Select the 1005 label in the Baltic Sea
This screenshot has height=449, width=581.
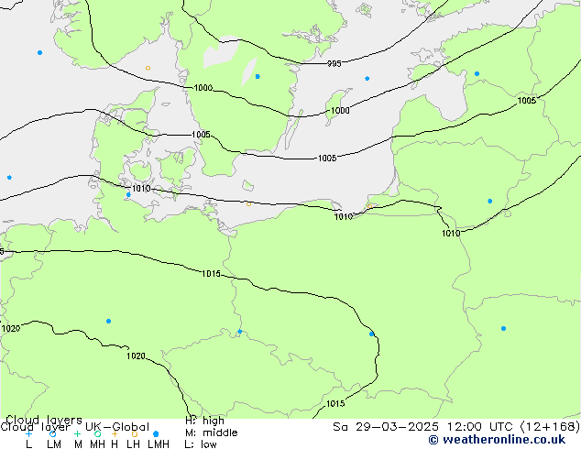click(x=327, y=159)
